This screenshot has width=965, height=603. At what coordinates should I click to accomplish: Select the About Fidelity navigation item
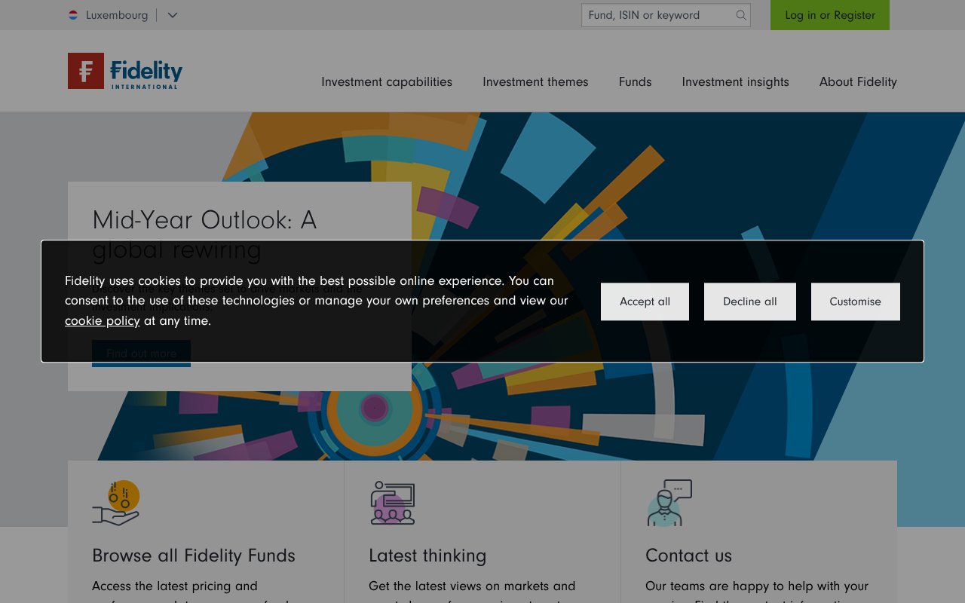pyautogui.click(x=858, y=81)
